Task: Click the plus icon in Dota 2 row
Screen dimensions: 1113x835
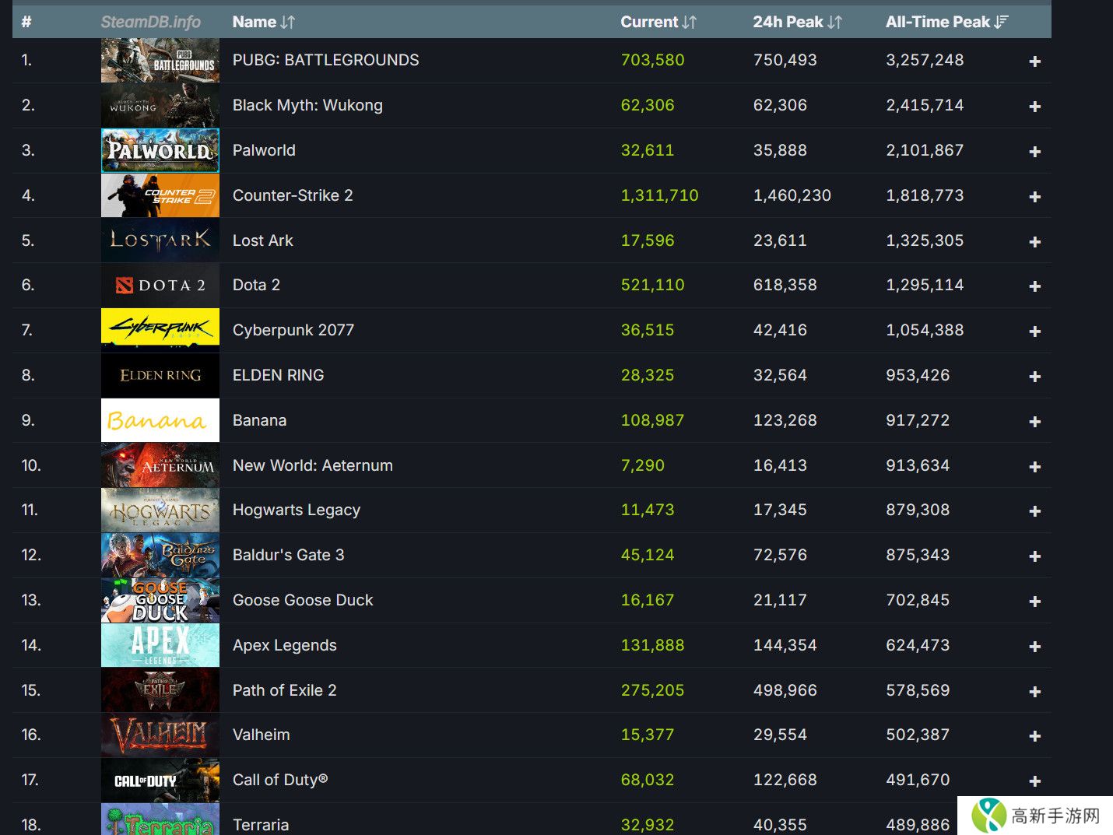Action: [1034, 286]
